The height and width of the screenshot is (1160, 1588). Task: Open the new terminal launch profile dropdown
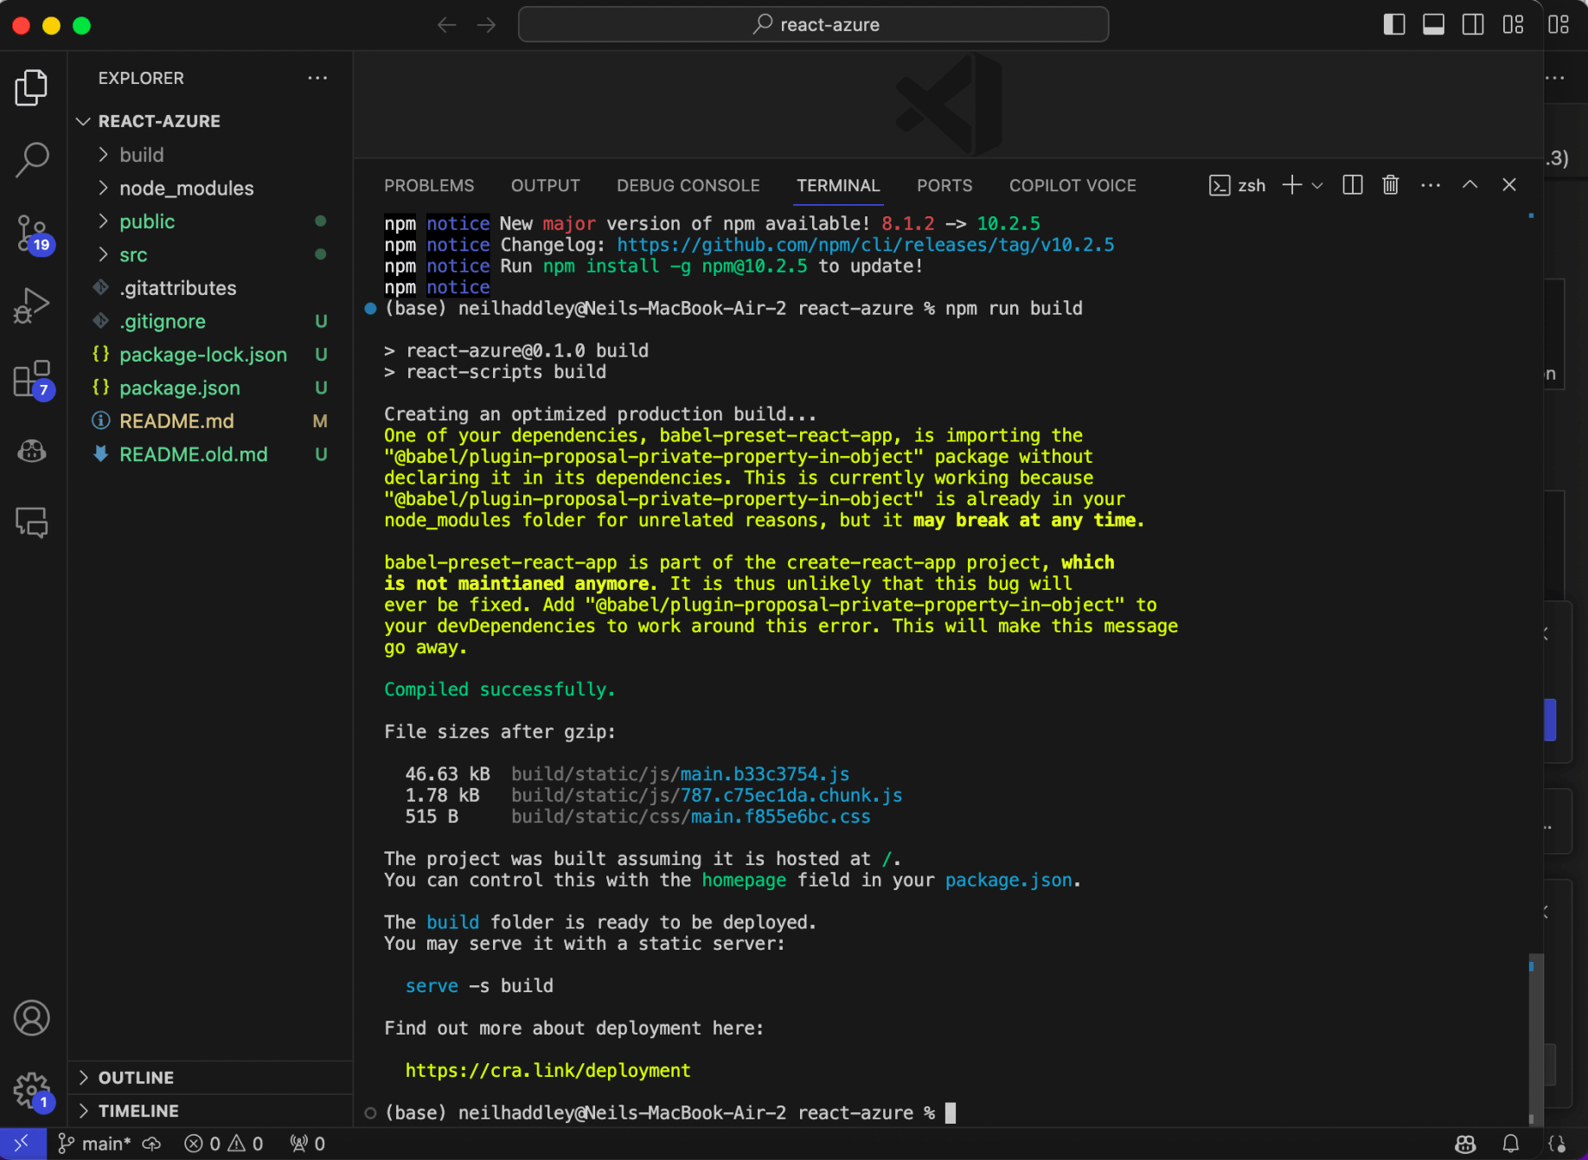pyautogui.click(x=1317, y=185)
